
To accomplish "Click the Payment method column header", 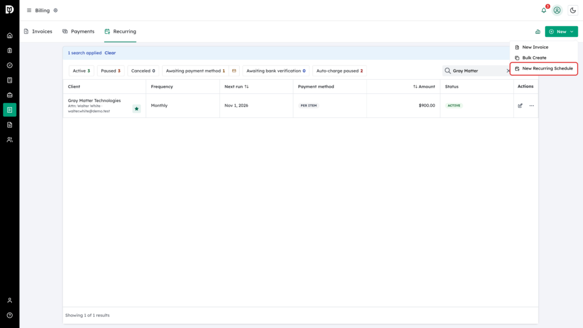I will coord(316,87).
